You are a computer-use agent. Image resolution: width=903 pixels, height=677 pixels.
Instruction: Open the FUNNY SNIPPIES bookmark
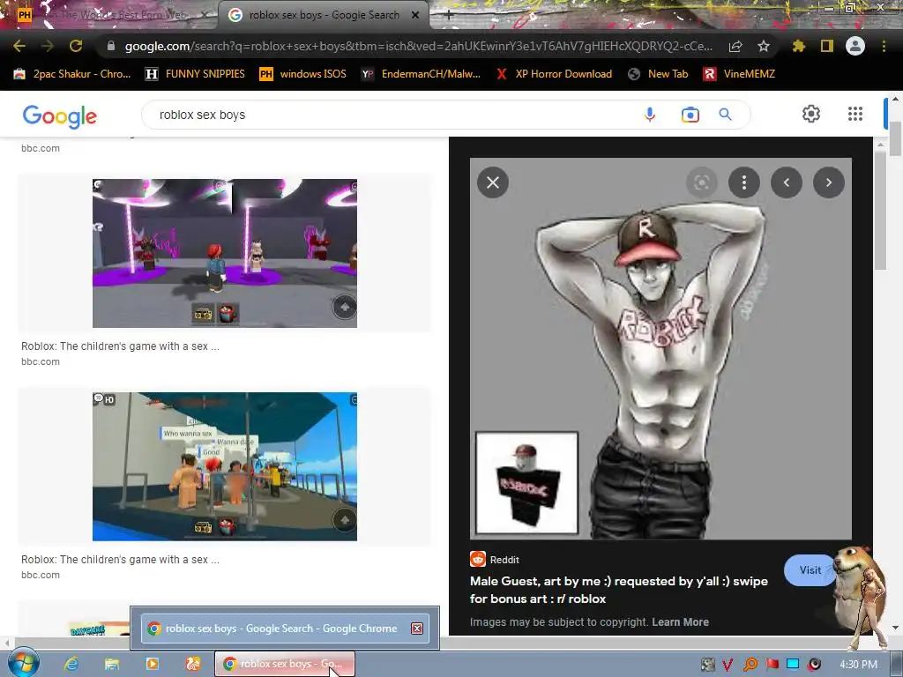point(195,74)
